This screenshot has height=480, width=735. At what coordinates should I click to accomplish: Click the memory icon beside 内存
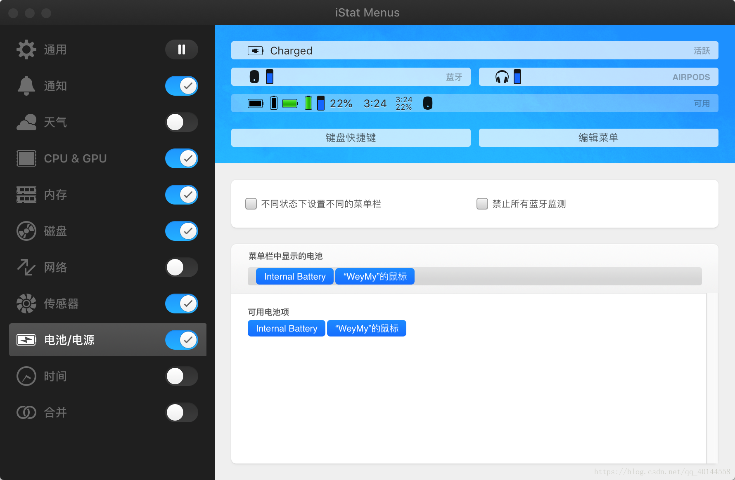pyautogui.click(x=26, y=195)
